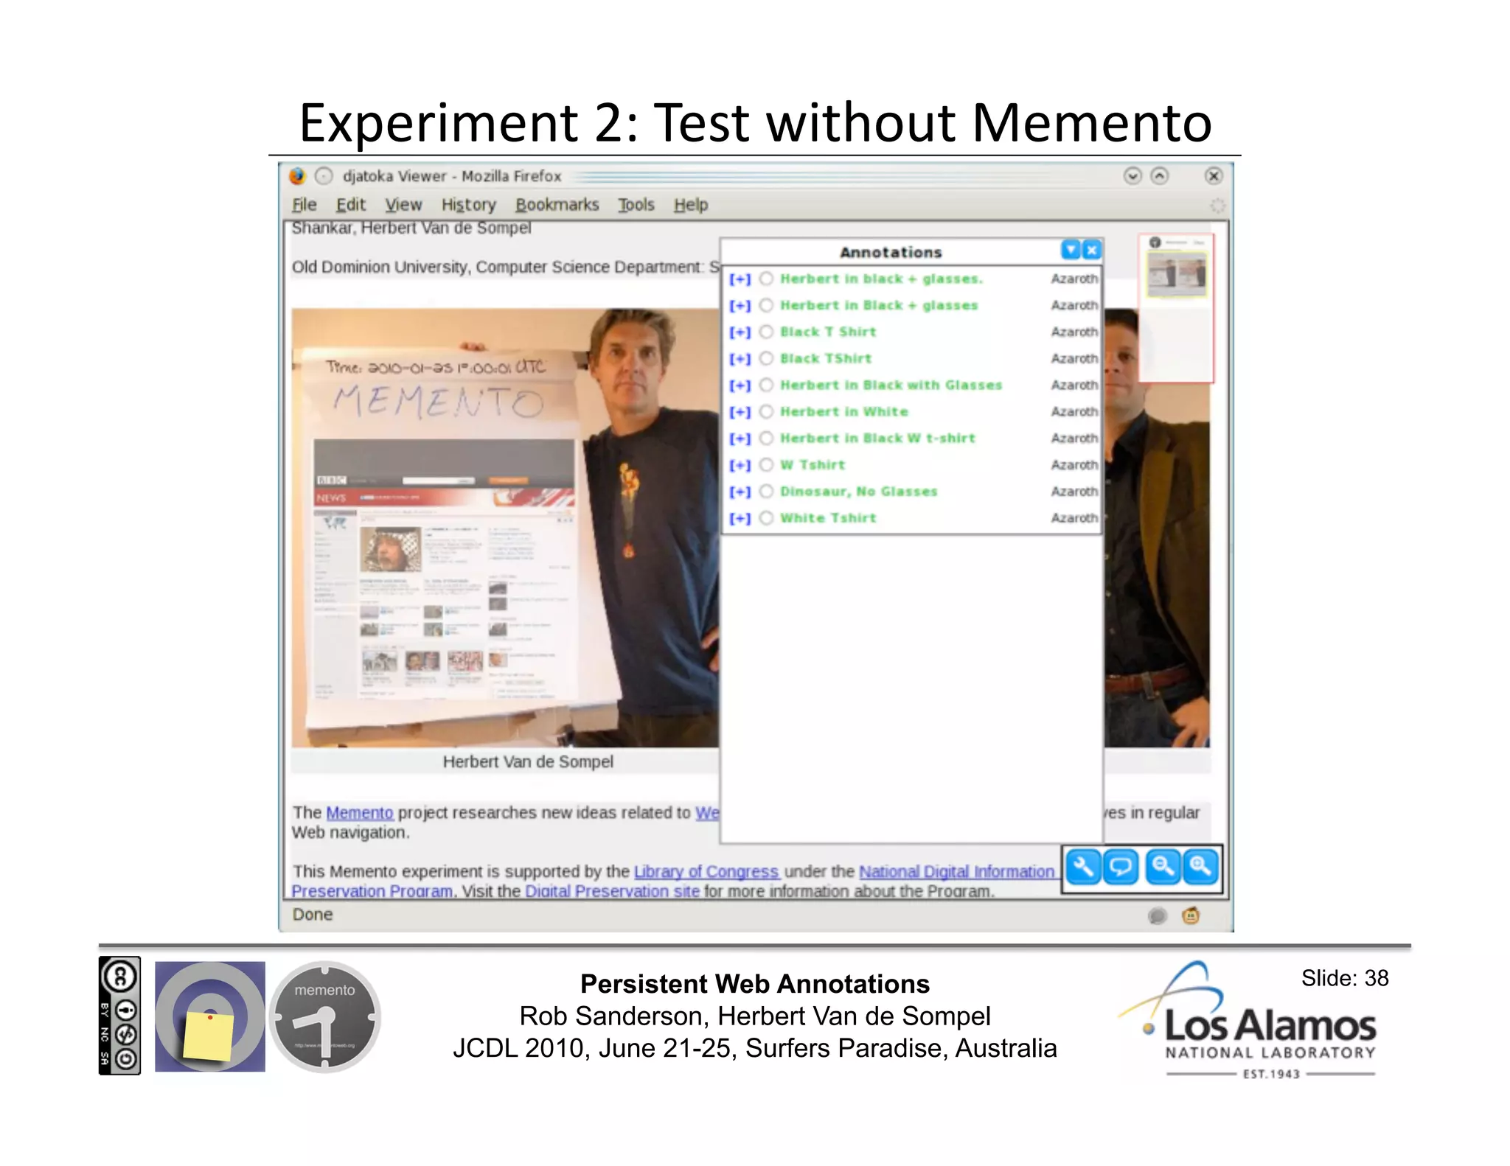Click the photo of Herbert holding Memento poster

[x=505, y=528]
